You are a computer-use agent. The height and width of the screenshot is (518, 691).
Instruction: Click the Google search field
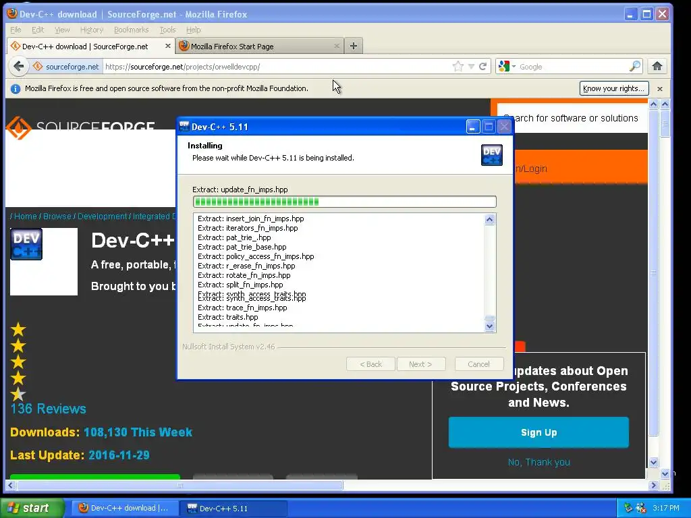[x=573, y=67]
